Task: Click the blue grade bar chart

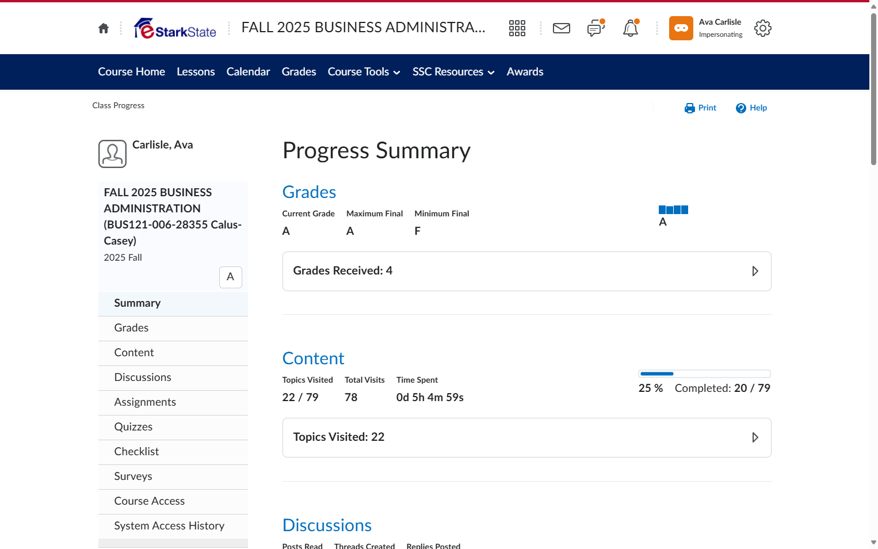Action: tap(673, 210)
